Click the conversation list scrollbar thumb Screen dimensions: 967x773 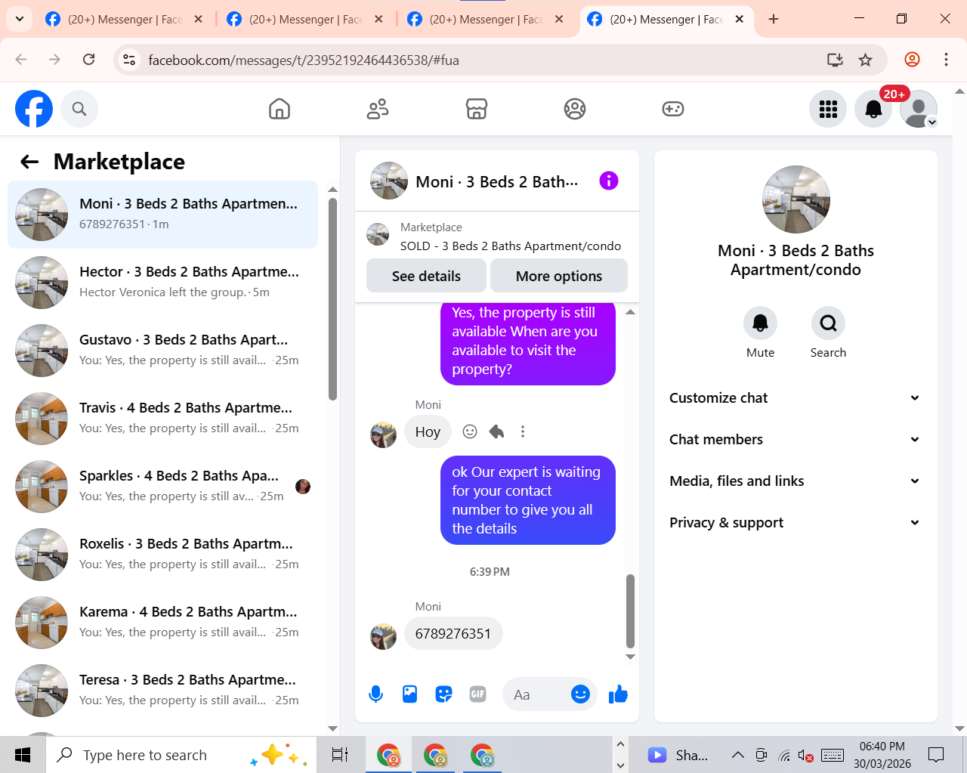coord(332,298)
